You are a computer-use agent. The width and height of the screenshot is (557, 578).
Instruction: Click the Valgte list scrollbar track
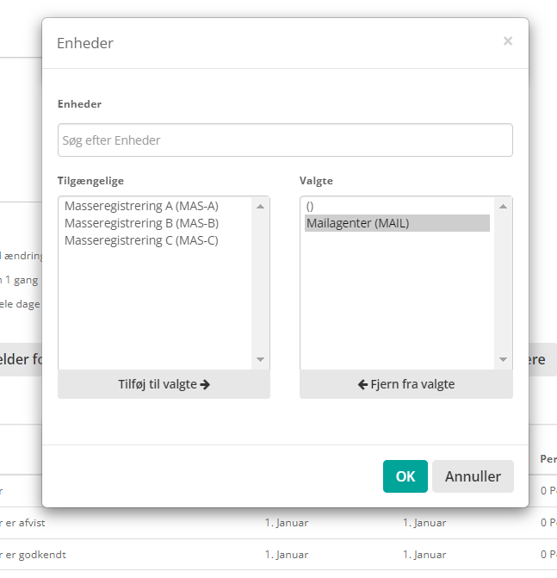pyautogui.click(x=504, y=284)
